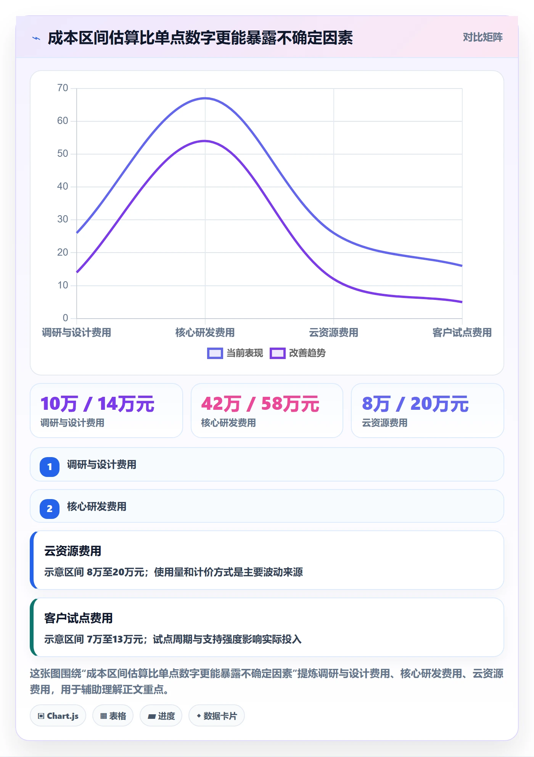This screenshot has width=534, height=757.
Task: Click the Chart.js tag chip
Action: click(58, 716)
